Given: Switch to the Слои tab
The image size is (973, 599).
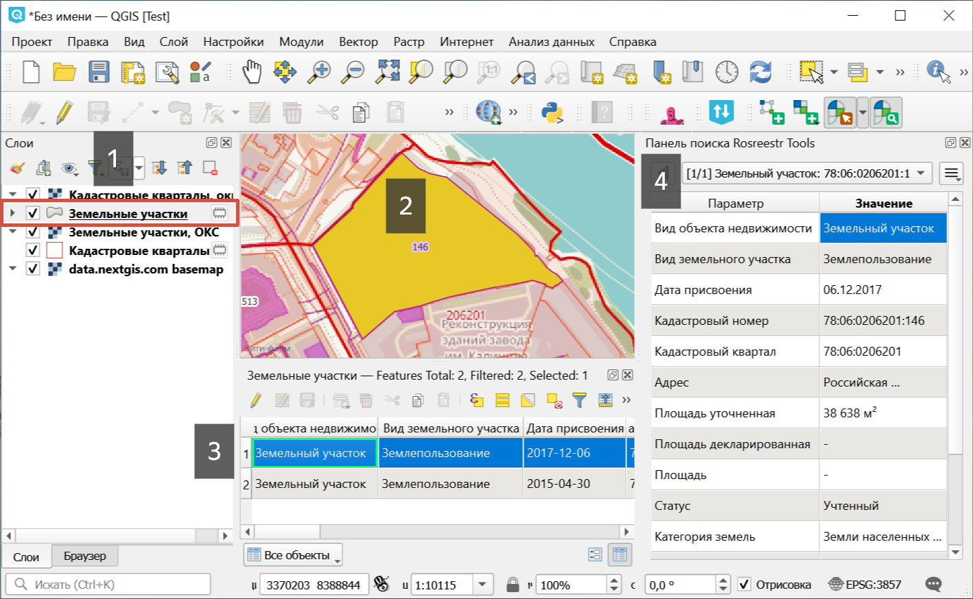Looking at the screenshot, I should (x=26, y=557).
